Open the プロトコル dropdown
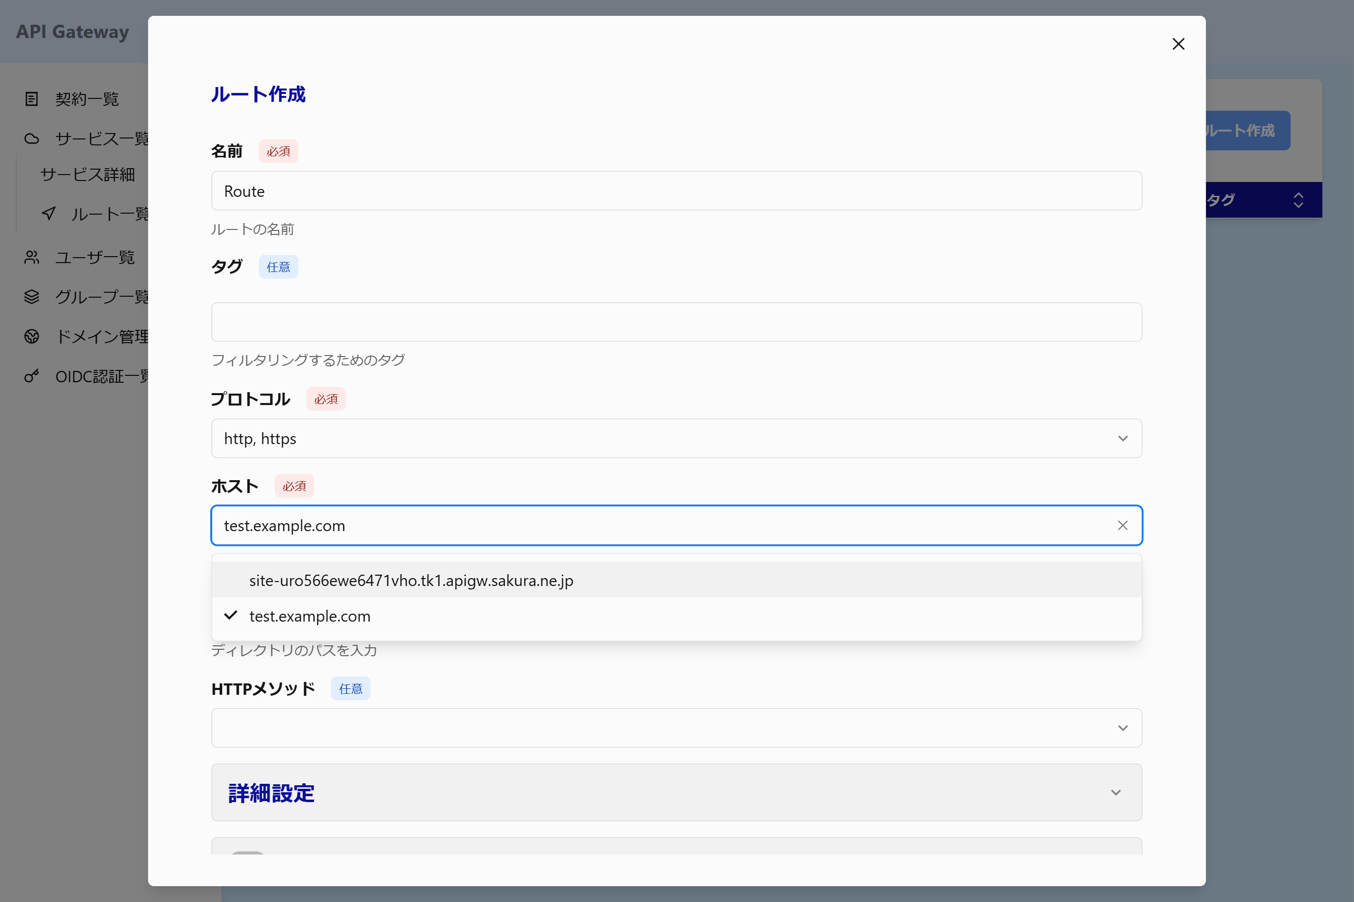 click(x=677, y=438)
